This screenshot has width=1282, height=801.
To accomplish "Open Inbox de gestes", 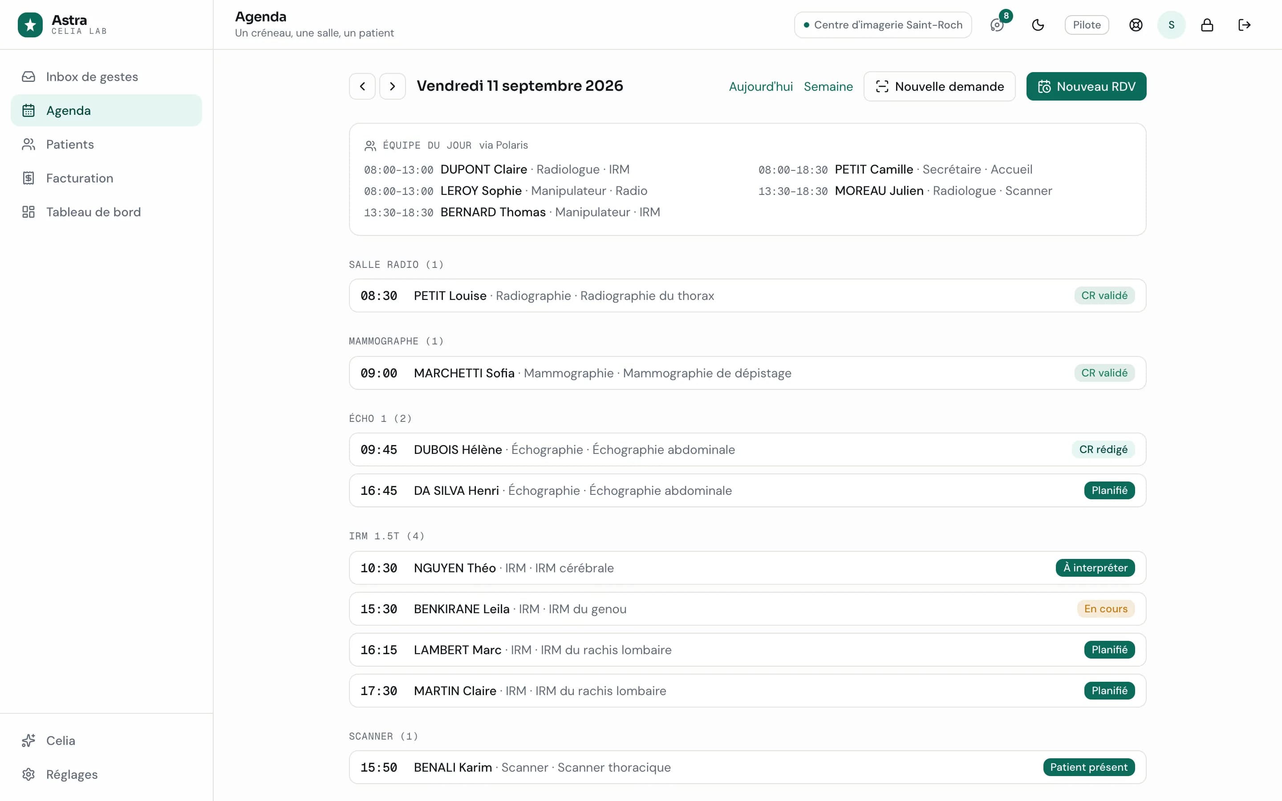I will point(106,77).
